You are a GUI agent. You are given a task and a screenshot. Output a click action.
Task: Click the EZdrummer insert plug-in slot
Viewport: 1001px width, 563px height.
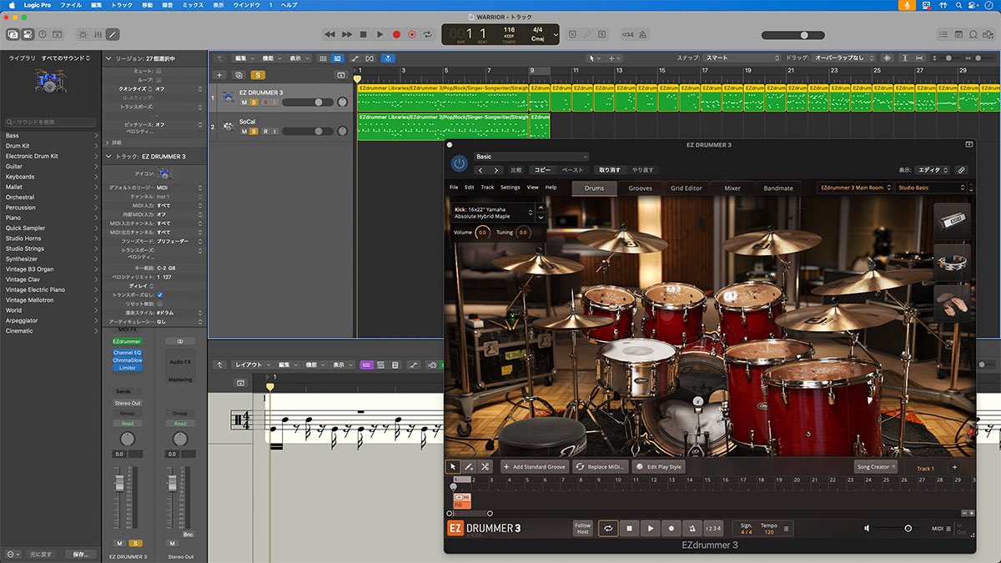(127, 341)
